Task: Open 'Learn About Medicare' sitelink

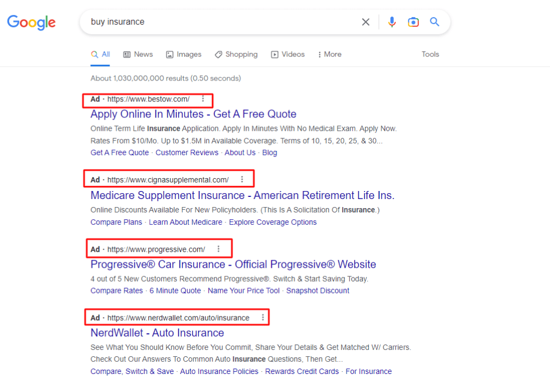Action: (185, 222)
